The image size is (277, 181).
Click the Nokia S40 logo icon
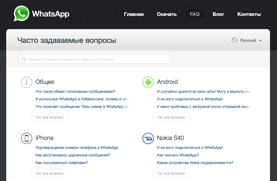(x=148, y=138)
